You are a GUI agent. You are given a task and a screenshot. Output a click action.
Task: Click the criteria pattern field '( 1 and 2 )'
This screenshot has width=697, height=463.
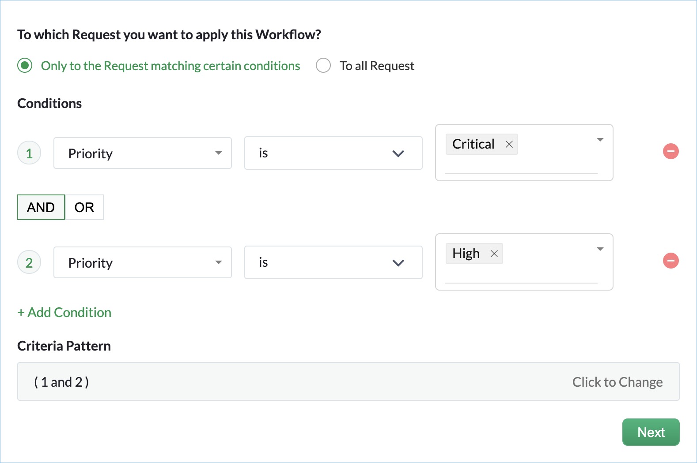(x=62, y=382)
